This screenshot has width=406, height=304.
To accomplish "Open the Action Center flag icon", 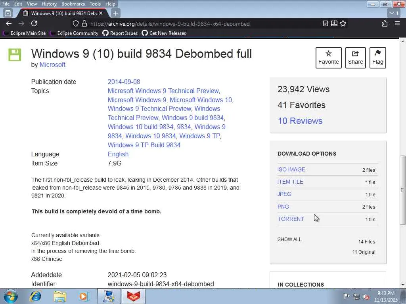I will (347, 296).
